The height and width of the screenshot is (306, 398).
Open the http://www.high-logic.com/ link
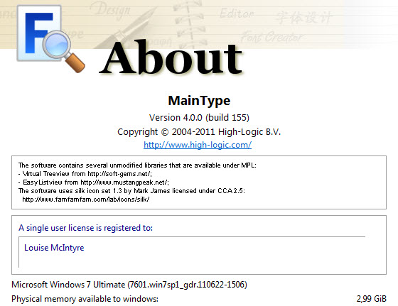pos(198,145)
